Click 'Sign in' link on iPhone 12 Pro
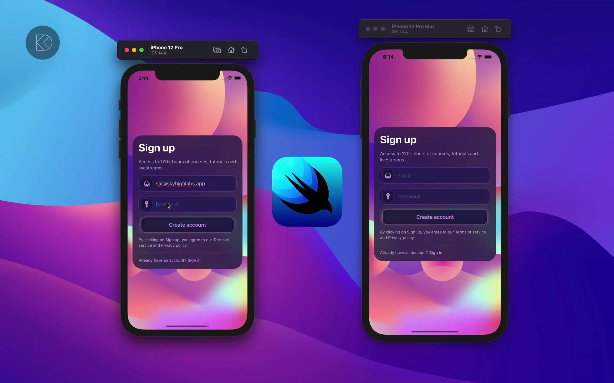 pos(194,260)
